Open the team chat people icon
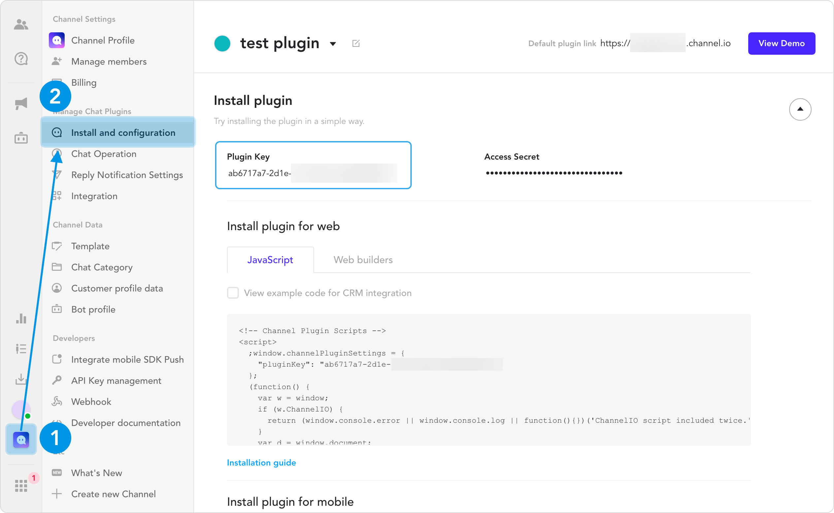Viewport: 834px width, 513px height. click(x=21, y=24)
